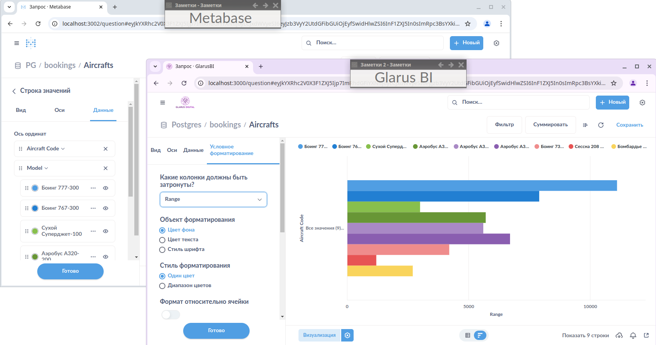Toggle visibility of Боинг 777-300 series
The height and width of the screenshot is (345, 656).
tap(106, 188)
